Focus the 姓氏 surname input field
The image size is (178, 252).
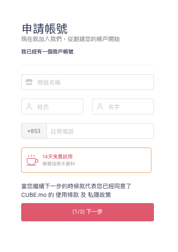pos(52,107)
